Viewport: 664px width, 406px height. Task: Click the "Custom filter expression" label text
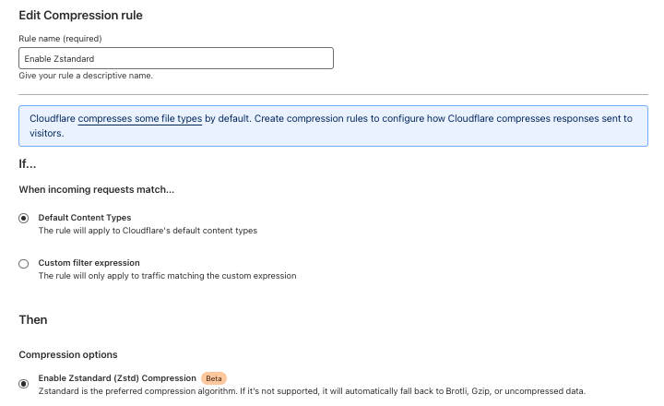pyautogui.click(x=89, y=263)
